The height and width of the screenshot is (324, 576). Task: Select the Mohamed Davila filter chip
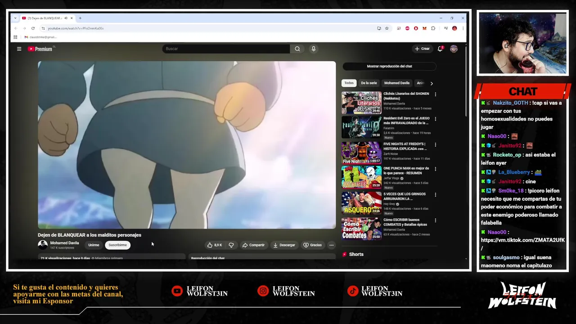397,83
